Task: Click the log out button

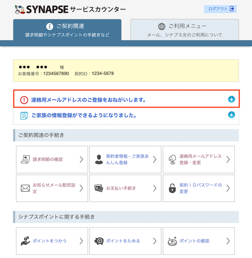Action: point(220,9)
